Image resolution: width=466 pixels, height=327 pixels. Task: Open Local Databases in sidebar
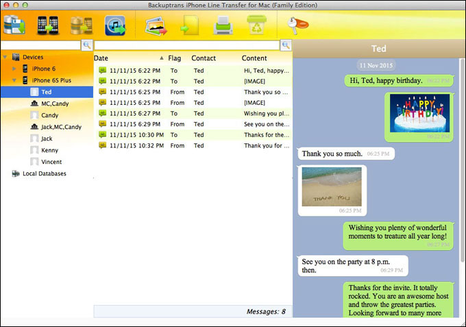pos(45,173)
